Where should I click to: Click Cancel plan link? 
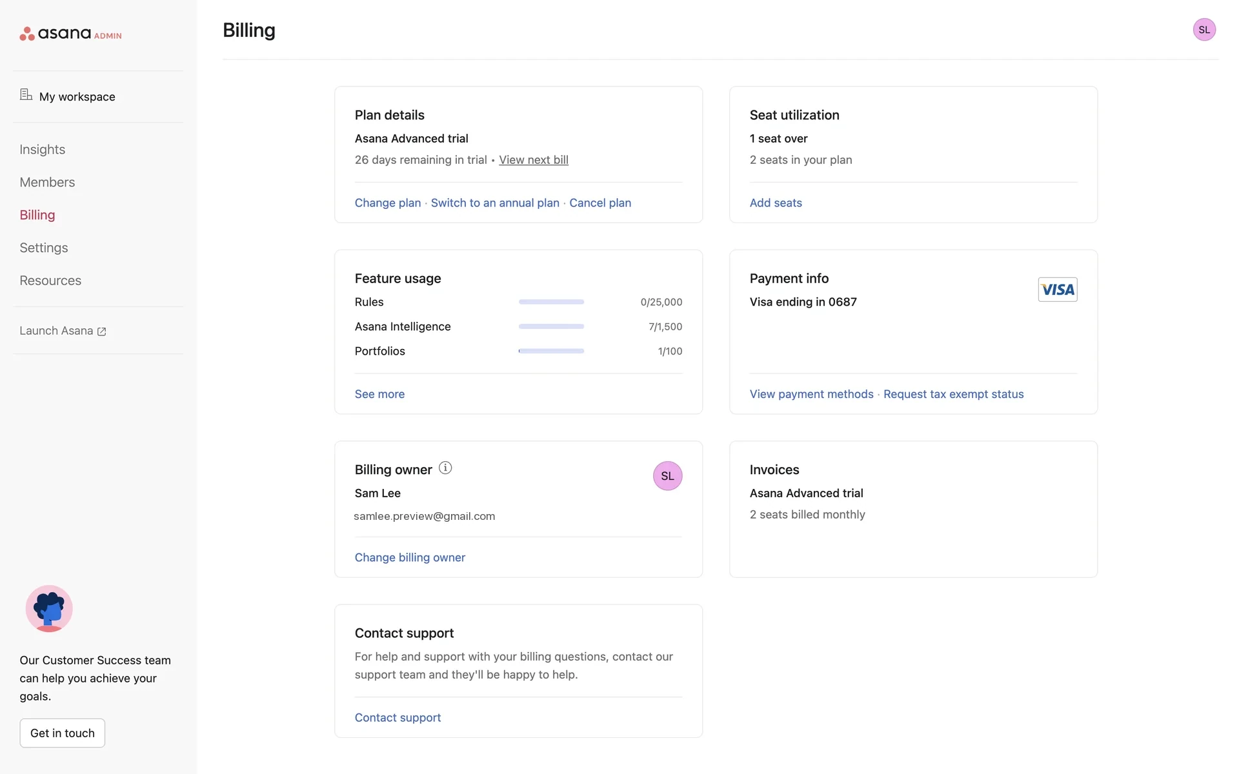tap(600, 203)
